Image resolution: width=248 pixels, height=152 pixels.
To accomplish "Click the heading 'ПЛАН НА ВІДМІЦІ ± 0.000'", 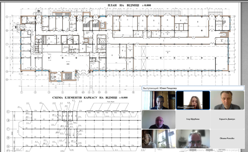I will tap(129, 5).
